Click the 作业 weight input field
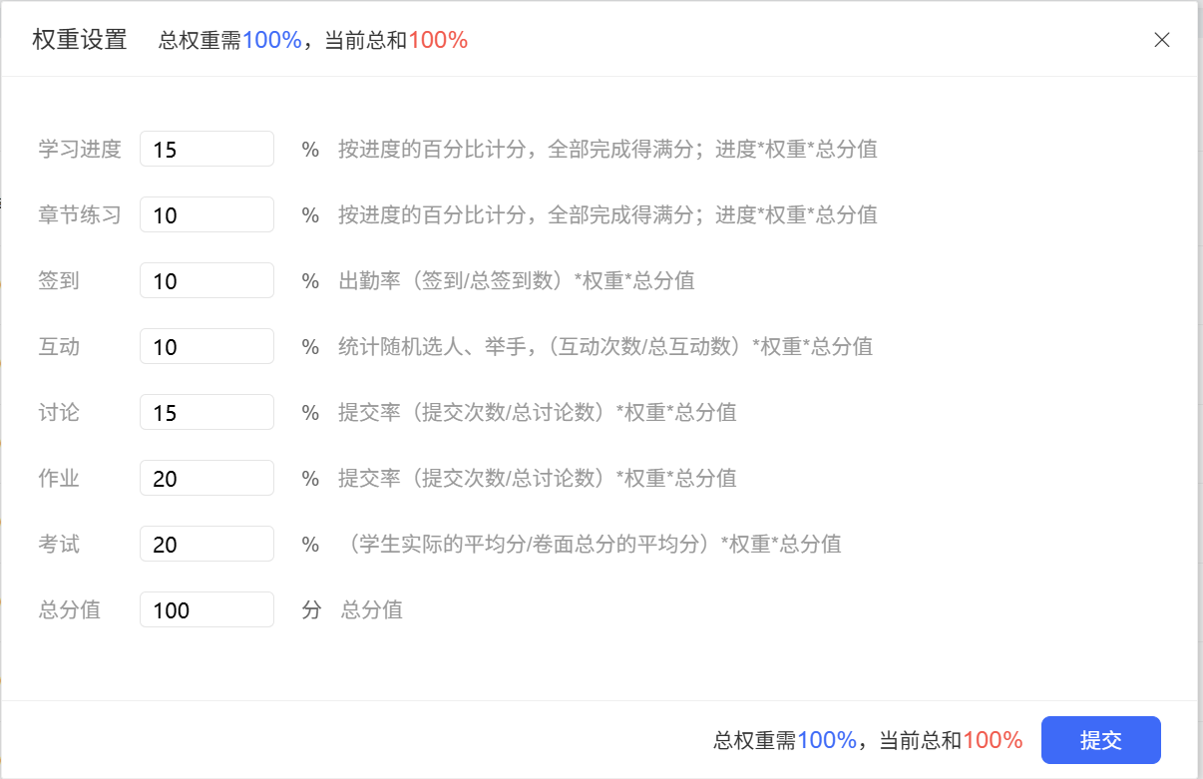The image size is (1203, 779). [x=206, y=479]
